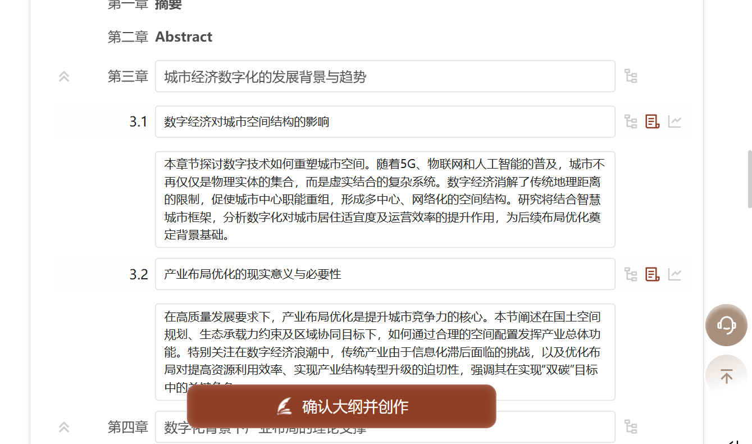Image resolution: width=752 pixels, height=444 pixels.
Task: Click the 3.2 description text box
Action: click(x=385, y=352)
